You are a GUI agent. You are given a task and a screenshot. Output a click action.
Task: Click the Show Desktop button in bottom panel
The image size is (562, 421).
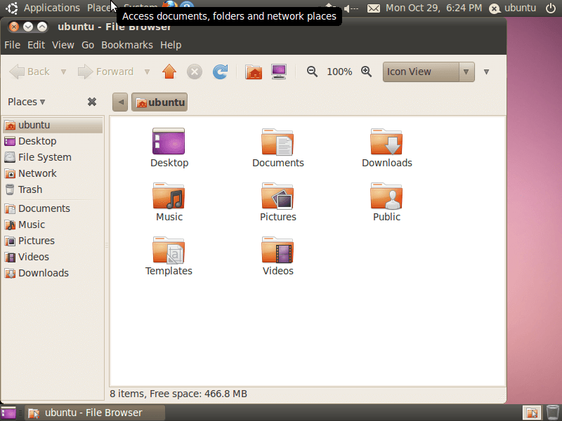click(8, 413)
